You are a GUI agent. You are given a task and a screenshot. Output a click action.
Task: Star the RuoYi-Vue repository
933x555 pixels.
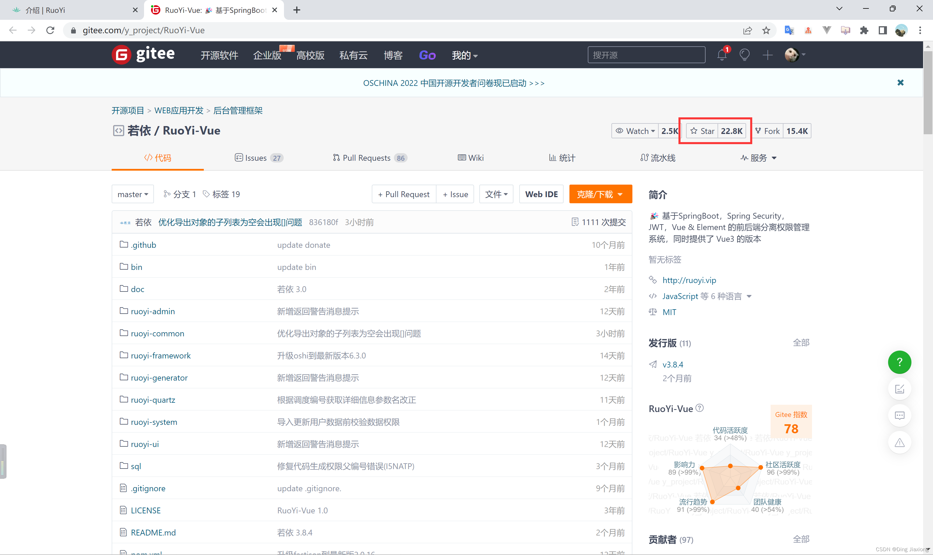point(702,131)
